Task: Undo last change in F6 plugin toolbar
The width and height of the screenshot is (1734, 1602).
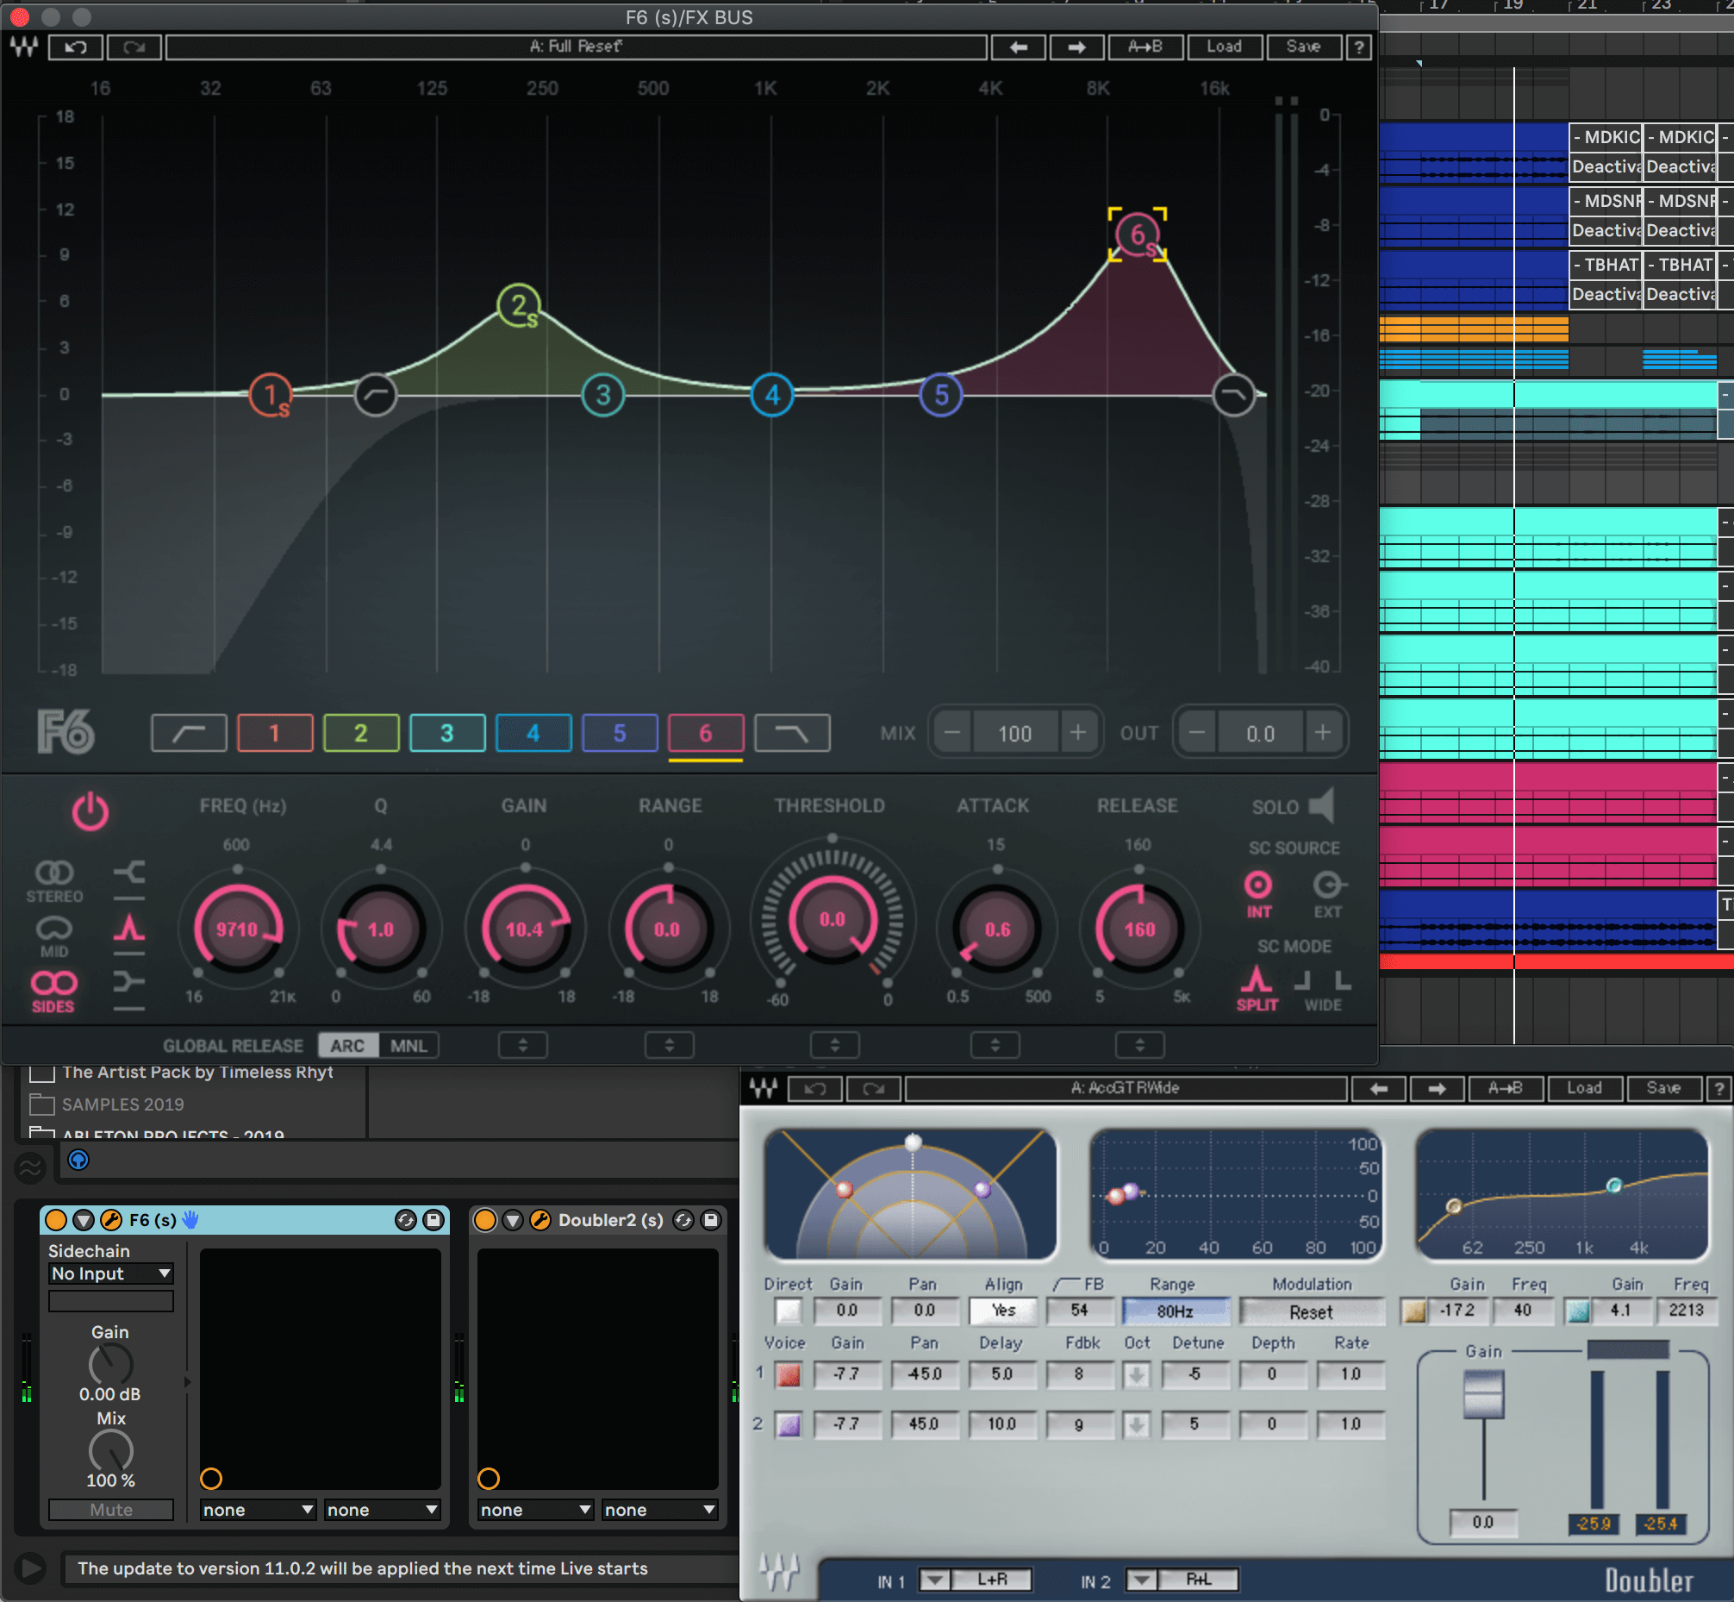Action: click(75, 47)
